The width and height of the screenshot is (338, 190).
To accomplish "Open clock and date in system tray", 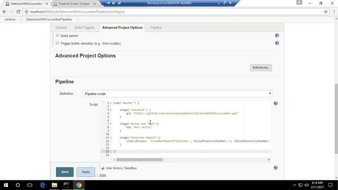I will point(317,185).
